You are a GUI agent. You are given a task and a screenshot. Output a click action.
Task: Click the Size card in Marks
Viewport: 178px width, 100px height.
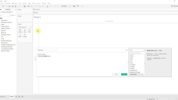point(25,31)
